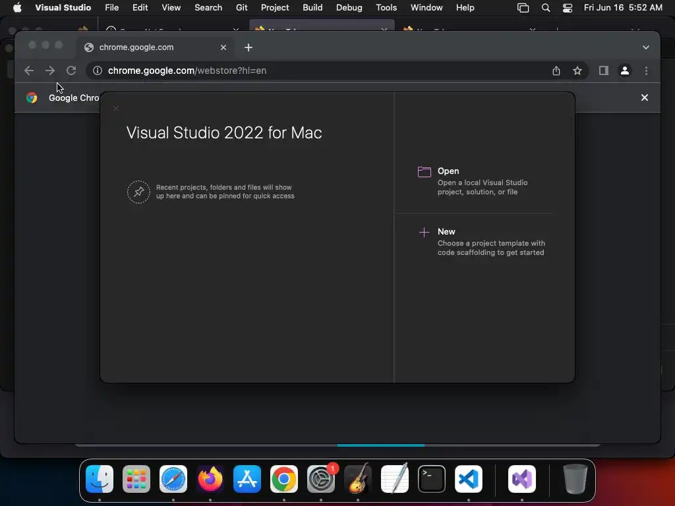Open Visual Studio Code from the Dock

(x=469, y=479)
